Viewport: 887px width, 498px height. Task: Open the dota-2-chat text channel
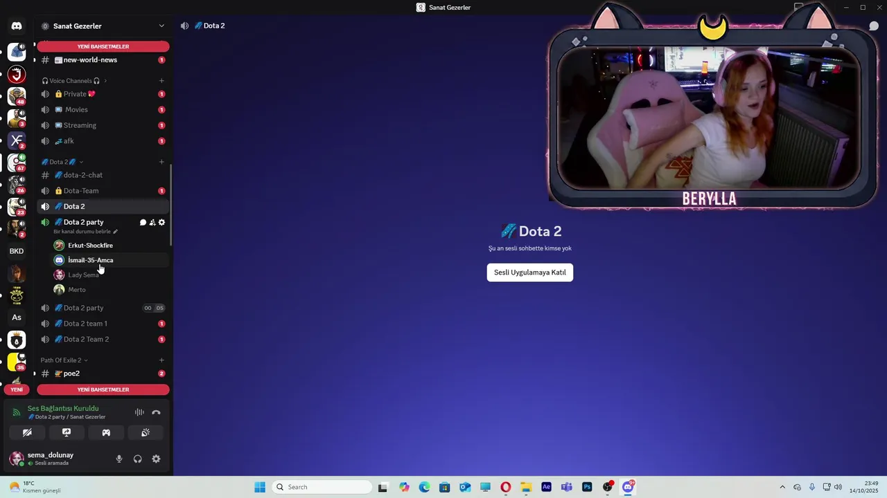(x=103, y=175)
